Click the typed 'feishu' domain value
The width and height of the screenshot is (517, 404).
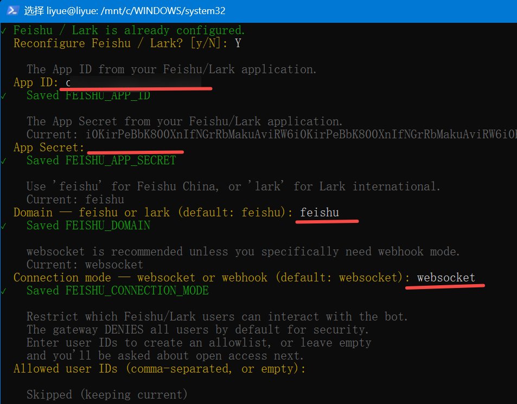[320, 213]
